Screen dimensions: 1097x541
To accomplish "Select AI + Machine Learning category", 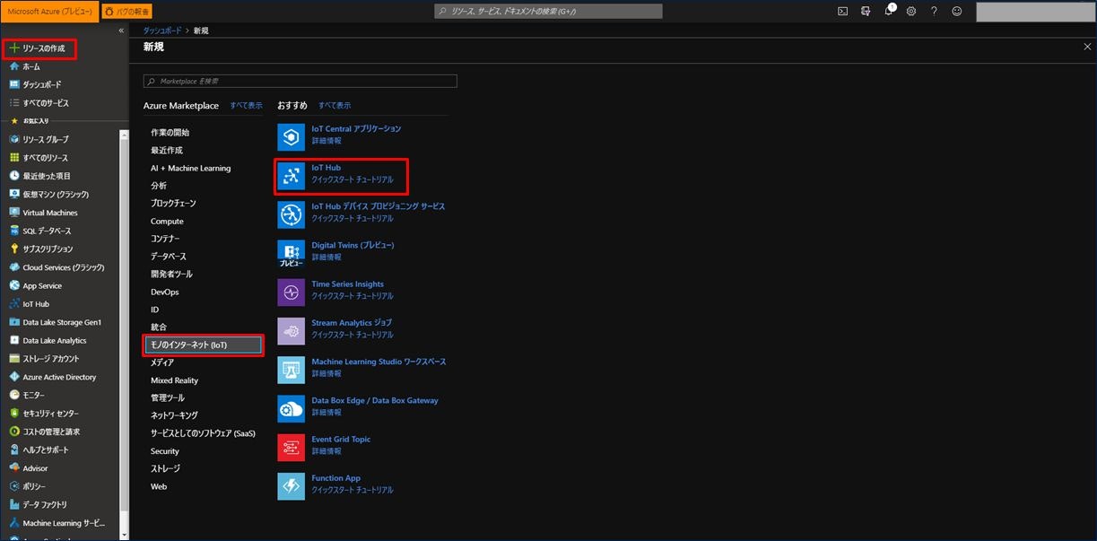I will 191,168.
